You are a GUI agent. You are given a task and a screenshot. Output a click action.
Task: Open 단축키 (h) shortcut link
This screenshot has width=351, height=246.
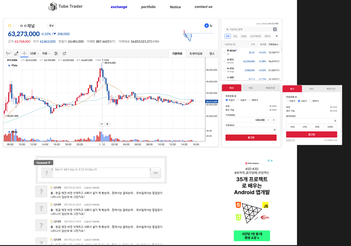coord(290,140)
